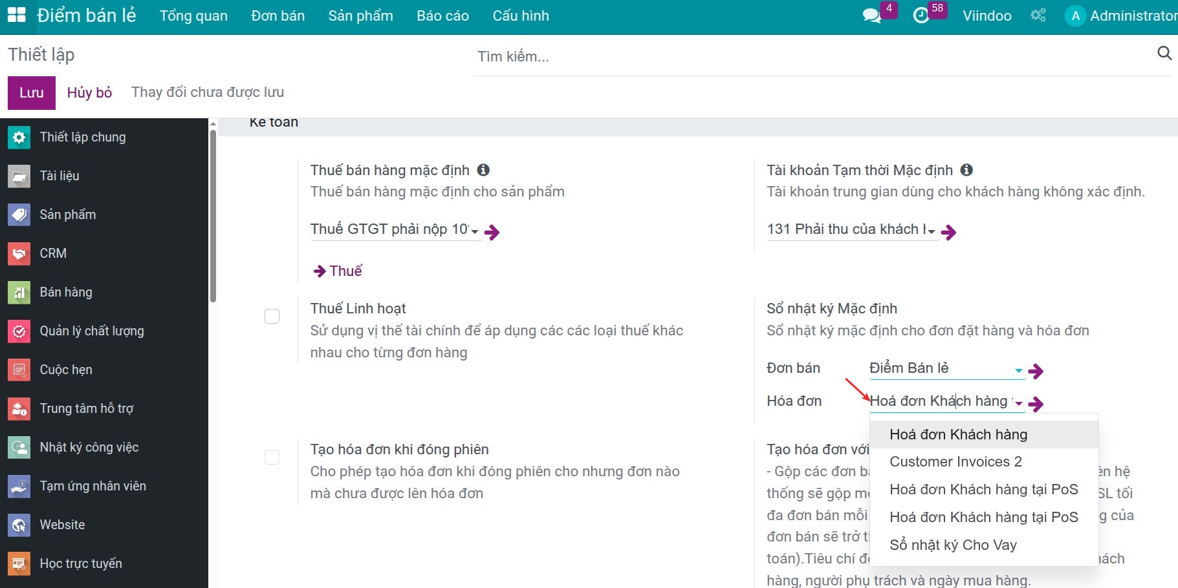The image size is (1178, 588).
Task: Open Cuộc hẹn settings section
Action: [104, 370]
